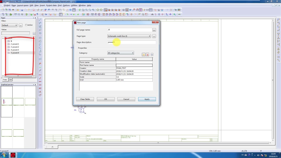Click the OK button
The width and height of the screenshot is (281, 158).
coord(106,99)
